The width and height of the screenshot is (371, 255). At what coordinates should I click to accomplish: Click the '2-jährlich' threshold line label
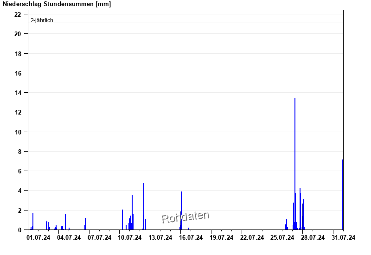point(42,20)
